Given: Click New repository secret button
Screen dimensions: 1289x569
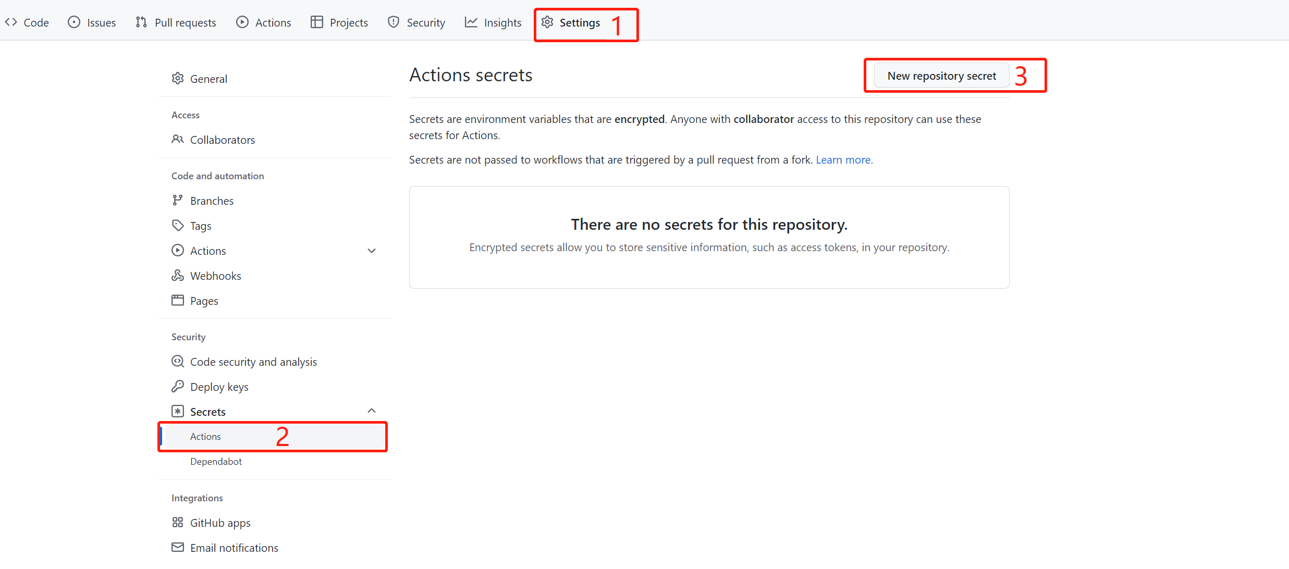Looking at the screenshot, I should point(941,76).
